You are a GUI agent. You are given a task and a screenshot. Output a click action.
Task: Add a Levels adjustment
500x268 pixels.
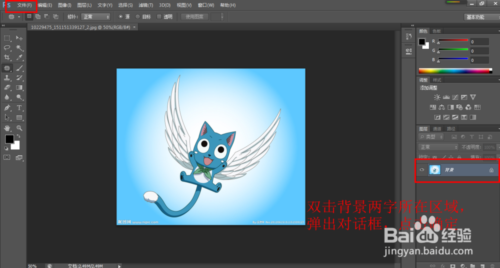pos(446,97)
